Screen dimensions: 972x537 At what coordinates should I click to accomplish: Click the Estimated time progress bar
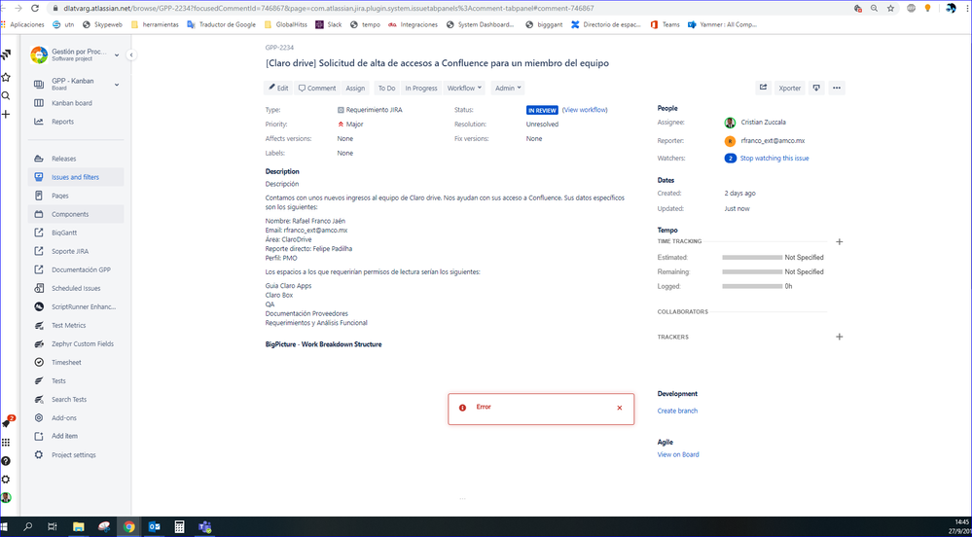[x=752, y=258]
